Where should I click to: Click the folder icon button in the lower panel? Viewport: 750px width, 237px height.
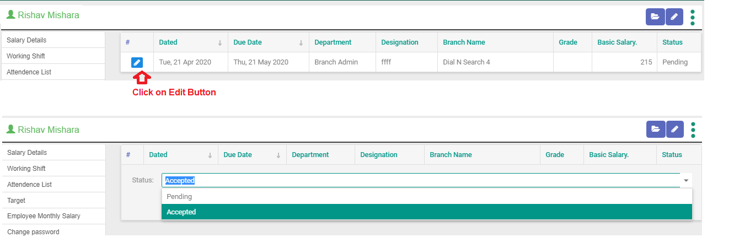pyautogui.click(x=655, y=130)
